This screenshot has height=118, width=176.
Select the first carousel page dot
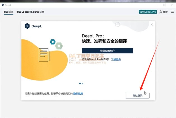pos(80,83)
